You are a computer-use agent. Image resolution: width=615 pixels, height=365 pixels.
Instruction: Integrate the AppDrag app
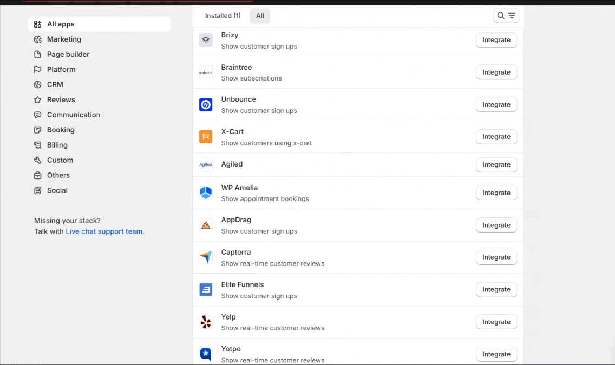[496, 225]
